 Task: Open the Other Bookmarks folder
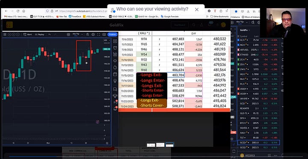click(219, 17)
